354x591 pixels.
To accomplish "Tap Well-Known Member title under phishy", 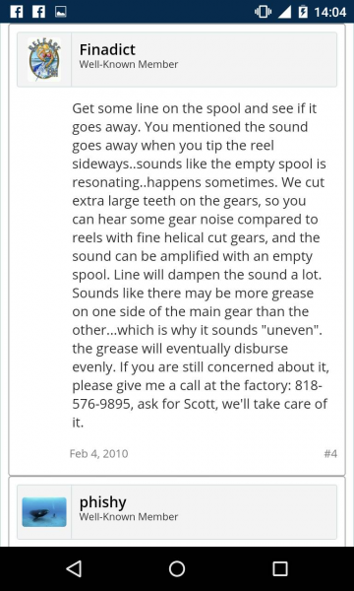I will tap(128, 517).
